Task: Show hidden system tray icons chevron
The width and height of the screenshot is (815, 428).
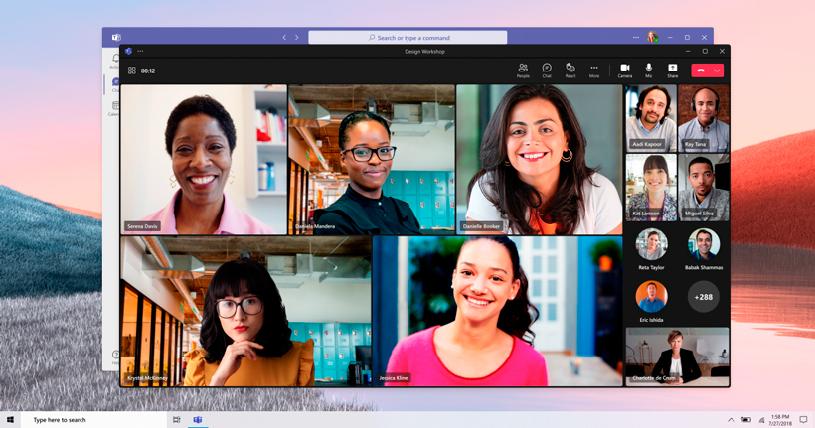Action: coord(732,420)
